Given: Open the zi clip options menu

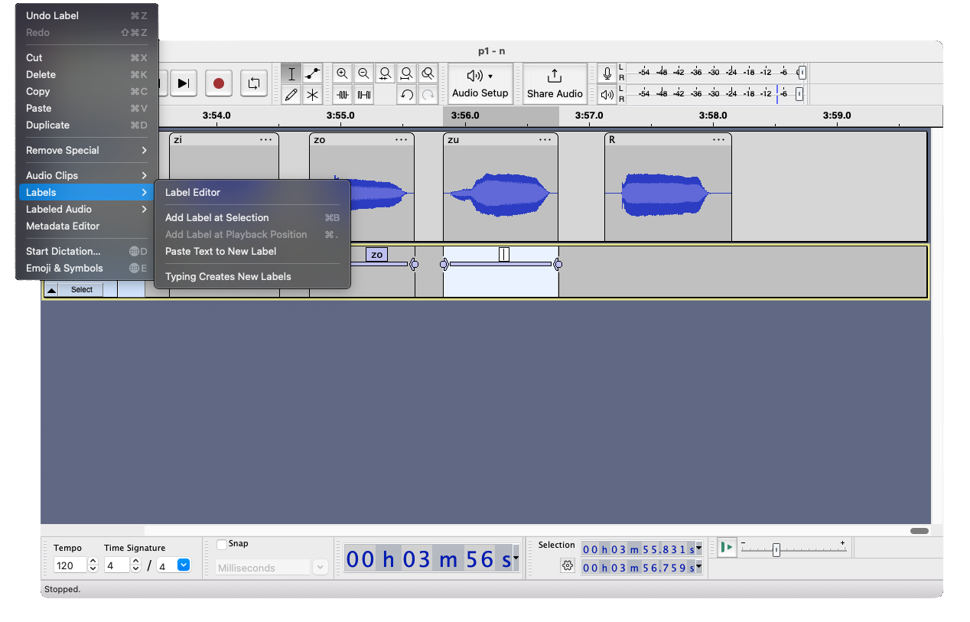Looking at the screenshot, I should point(265,140).
